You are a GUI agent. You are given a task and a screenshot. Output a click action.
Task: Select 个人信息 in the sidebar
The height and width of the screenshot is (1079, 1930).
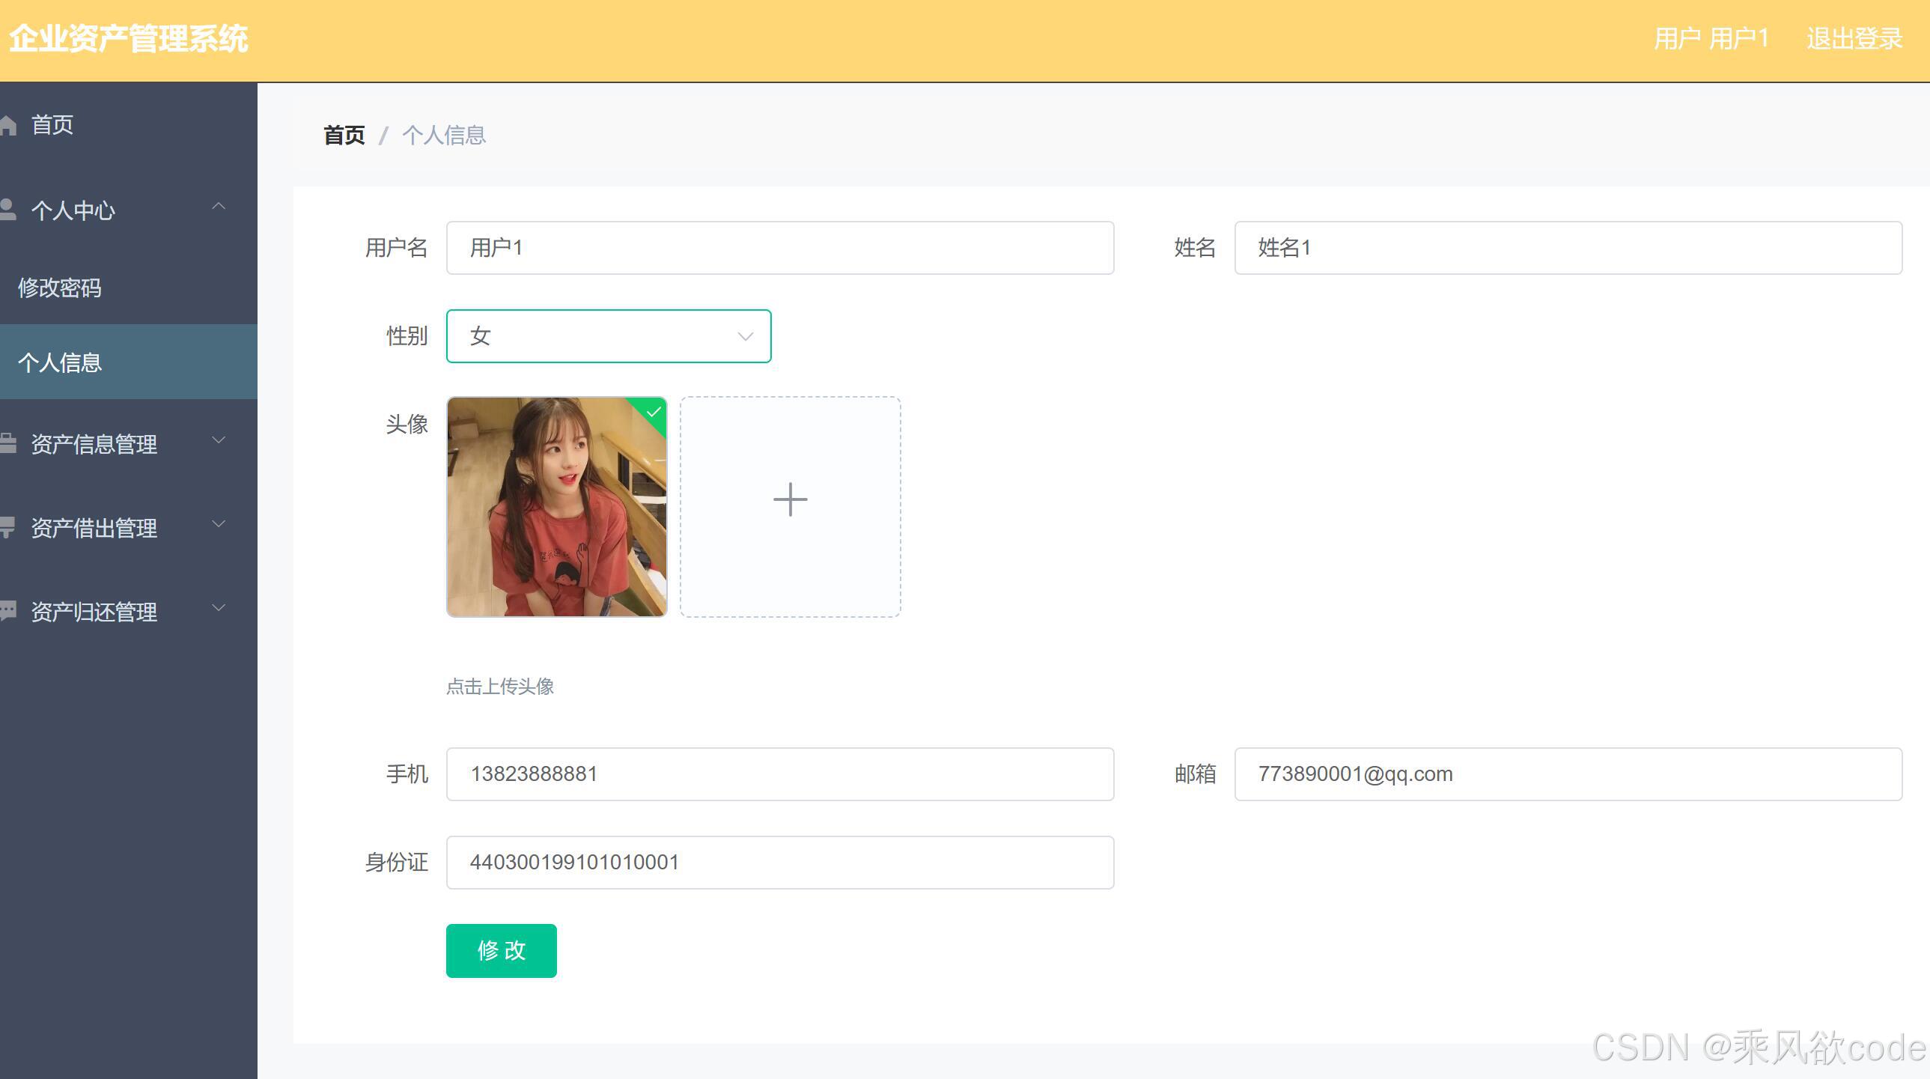(x=60, y=362)
